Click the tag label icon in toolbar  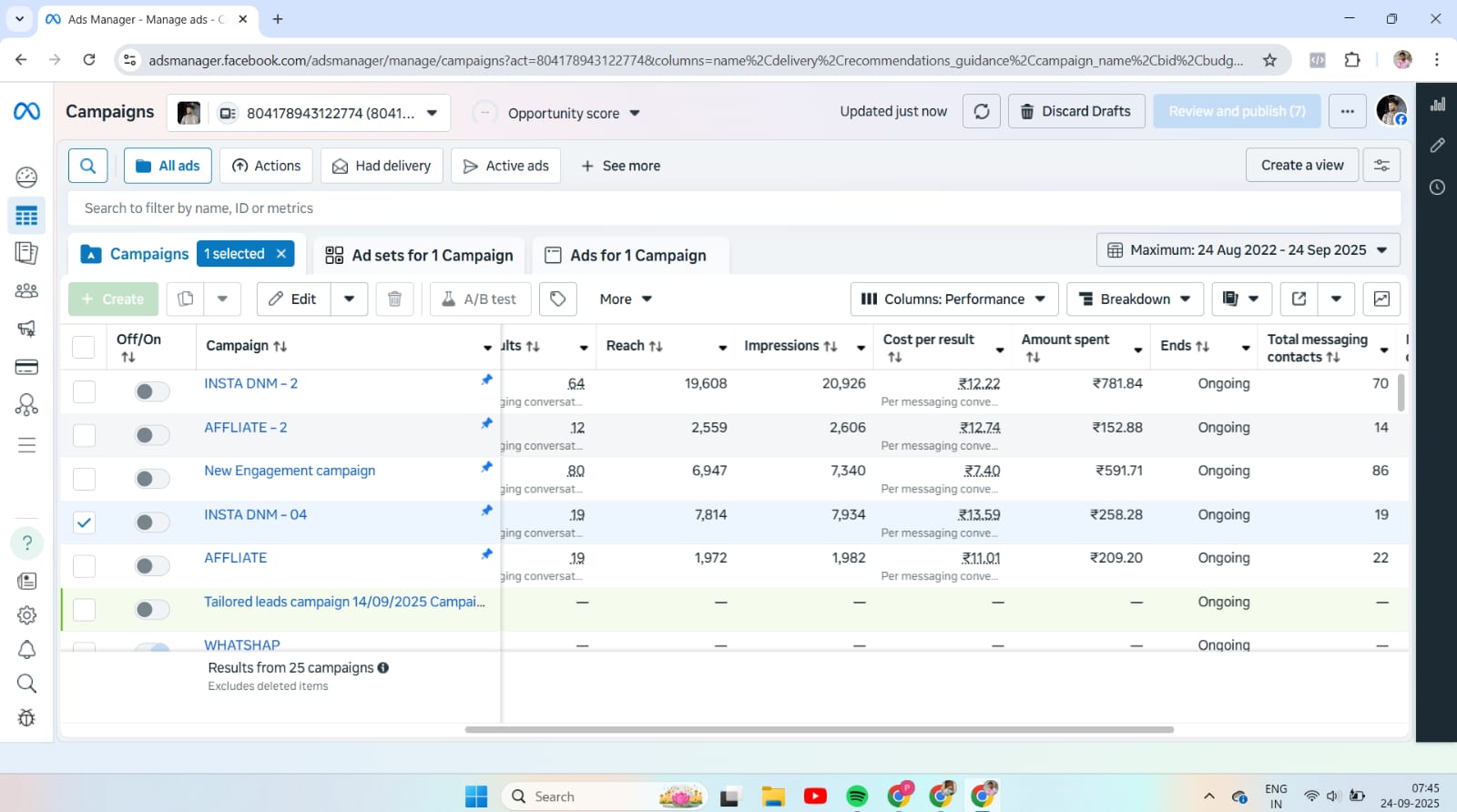click(x=558, y=299)
